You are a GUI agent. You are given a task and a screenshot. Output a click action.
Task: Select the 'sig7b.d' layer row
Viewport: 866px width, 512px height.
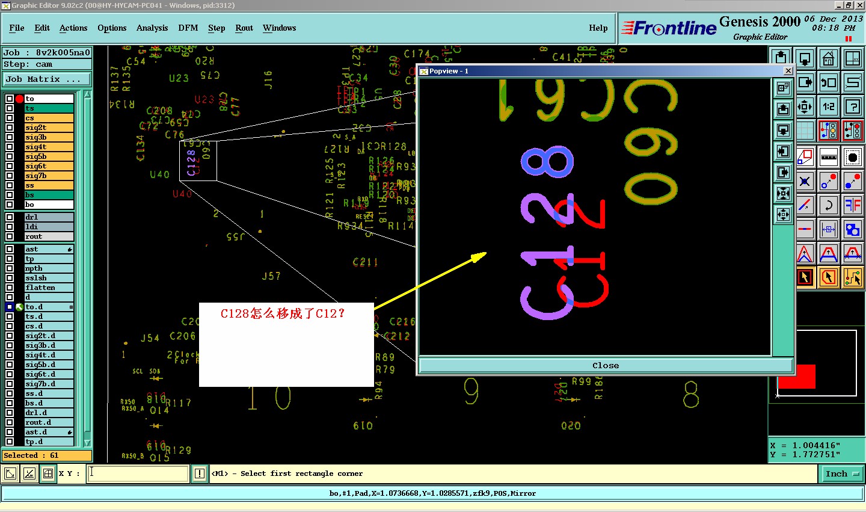[49, 384]
